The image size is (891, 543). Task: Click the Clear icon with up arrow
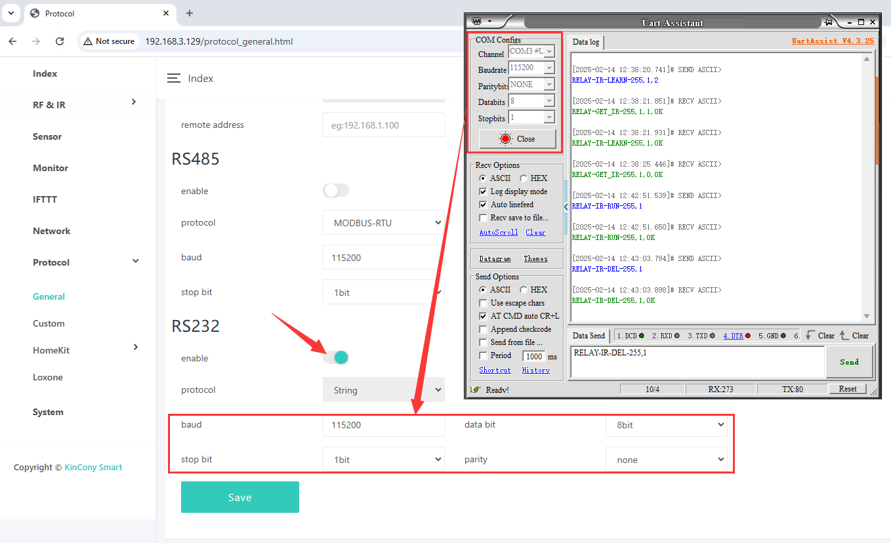click(844, 336)
